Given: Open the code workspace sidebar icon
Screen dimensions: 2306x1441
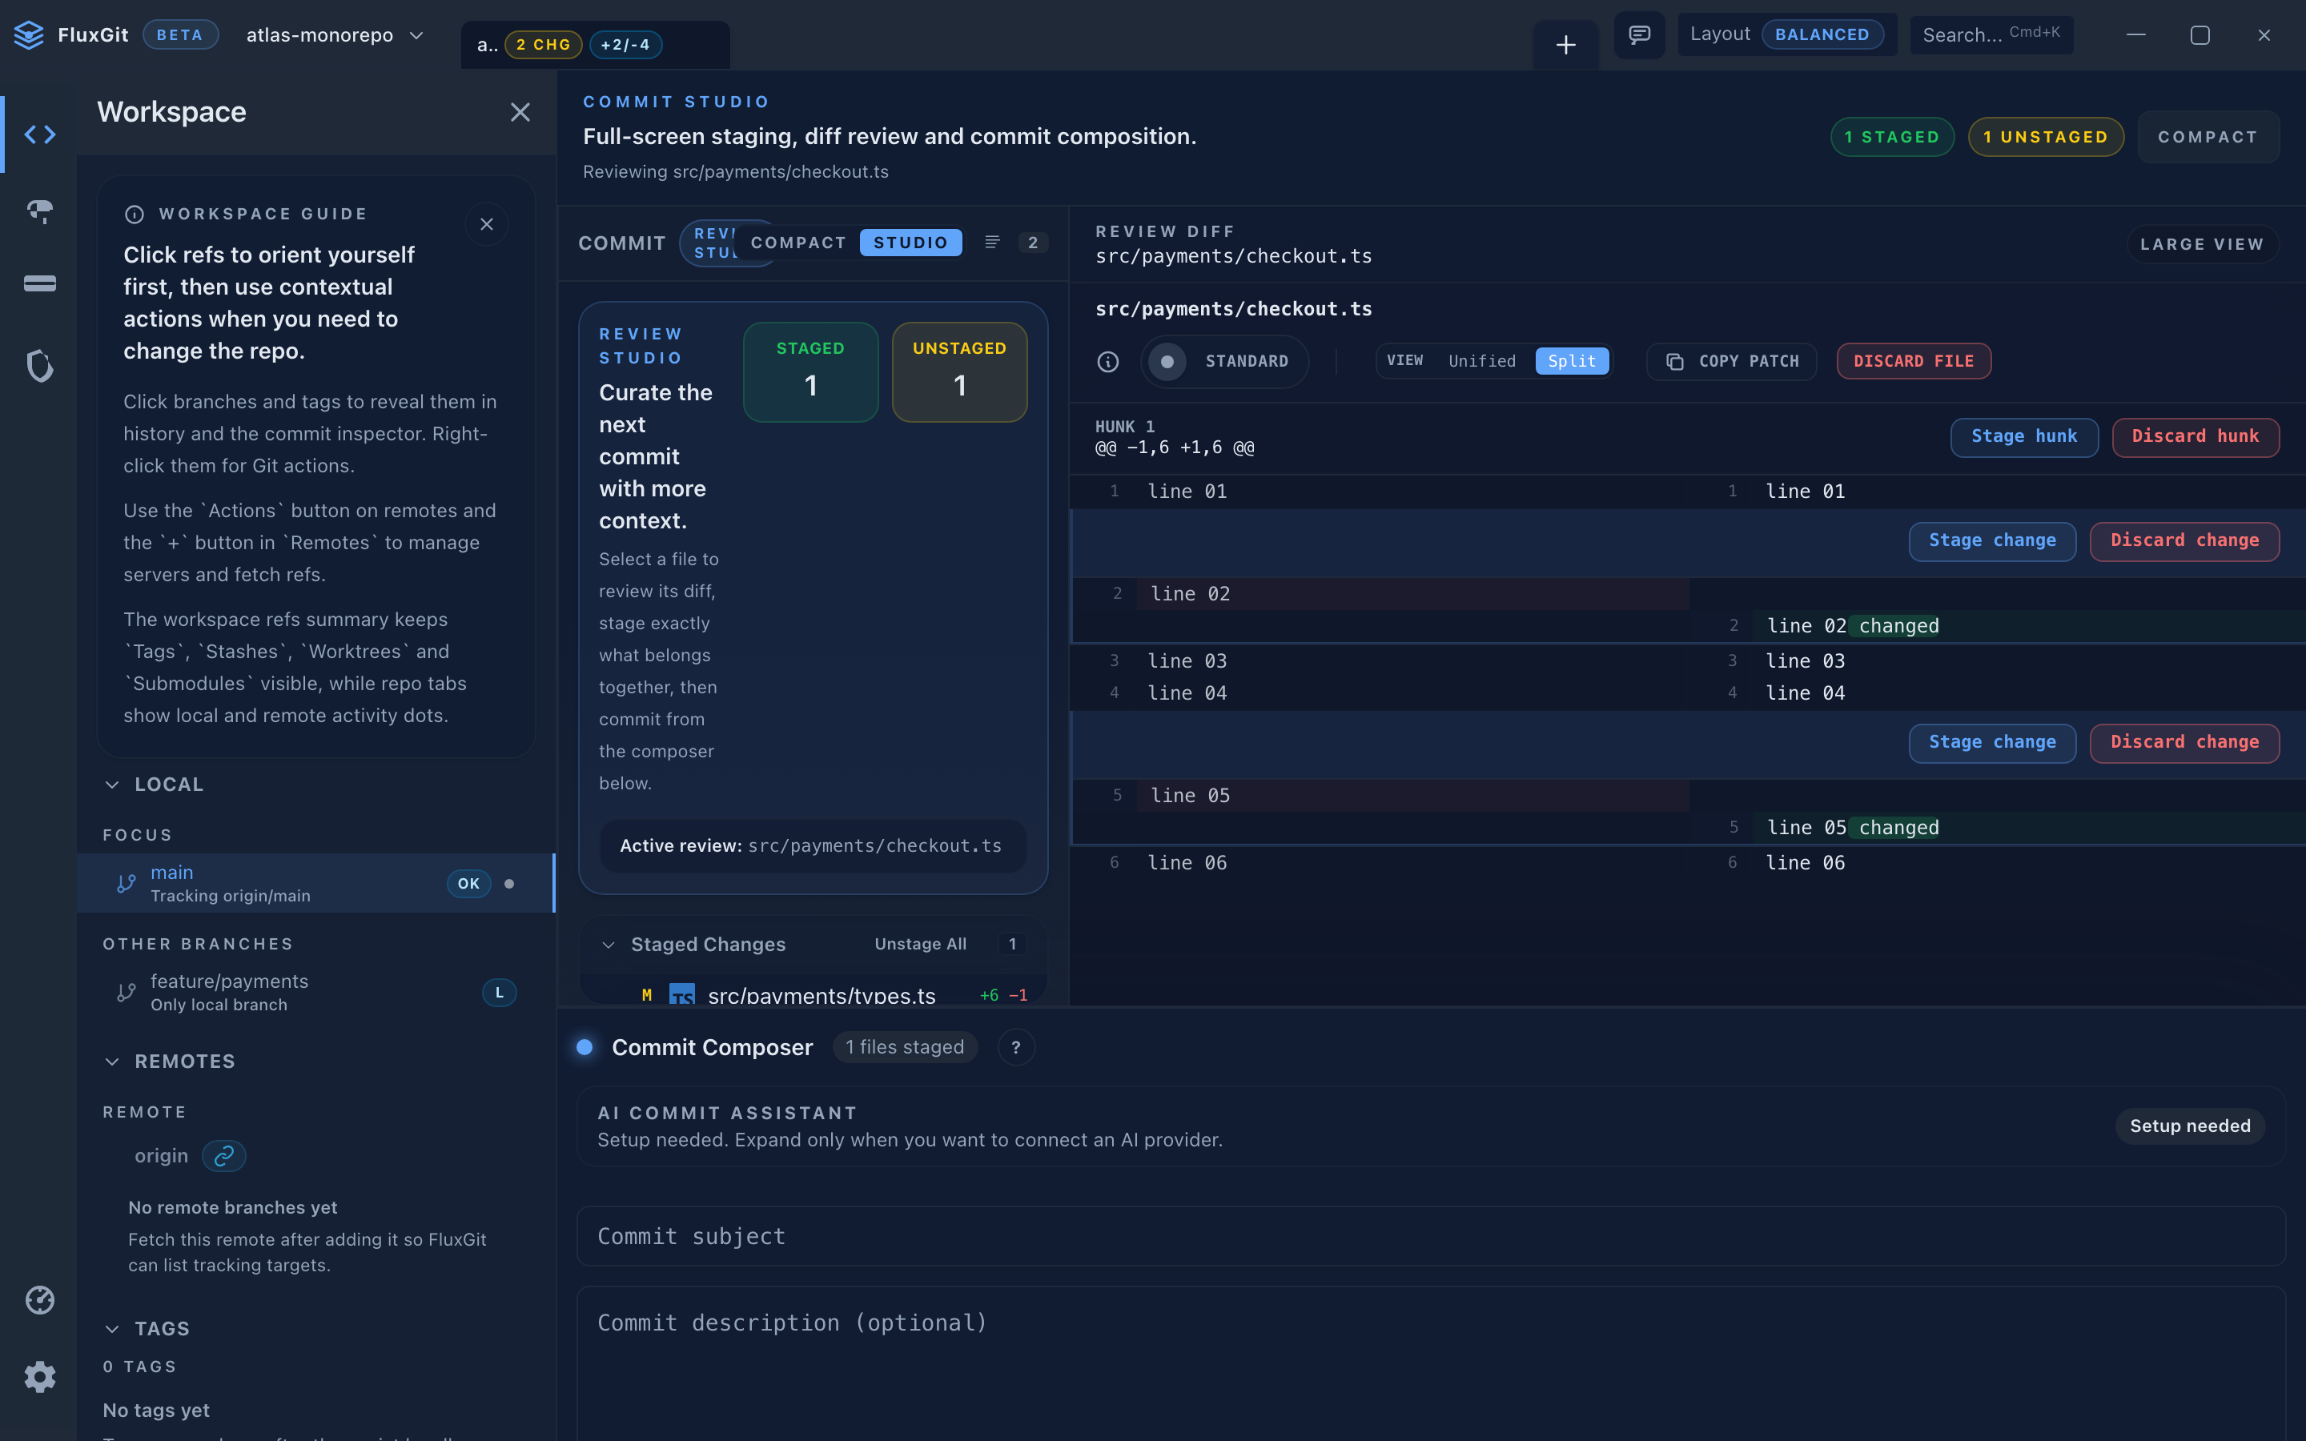Looking at the screenshot, I should tap(39, 134).
